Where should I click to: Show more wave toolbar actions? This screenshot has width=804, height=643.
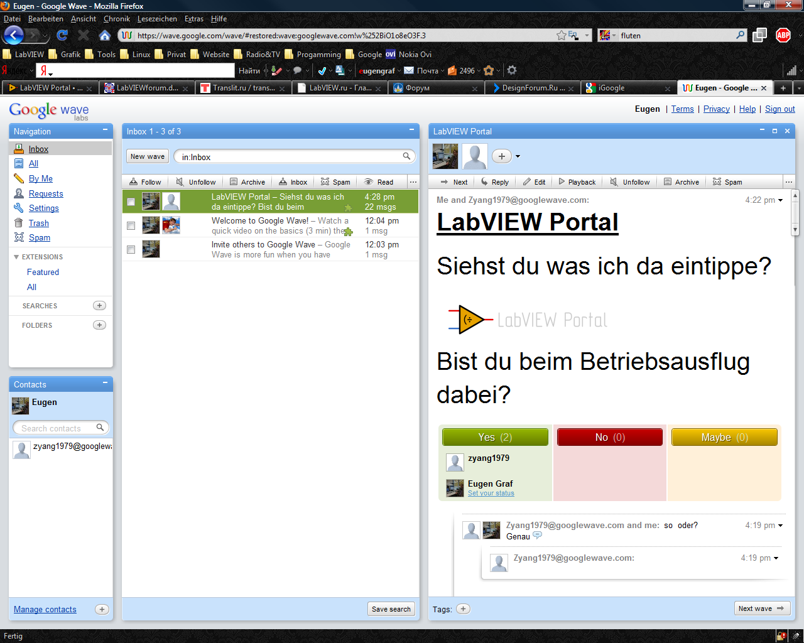[788, 181]
